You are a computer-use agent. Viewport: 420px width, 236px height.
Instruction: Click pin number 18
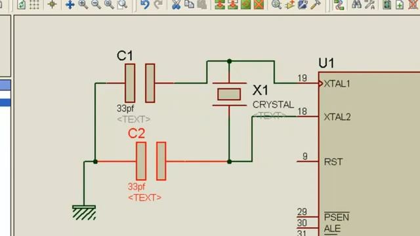[302, 111]
